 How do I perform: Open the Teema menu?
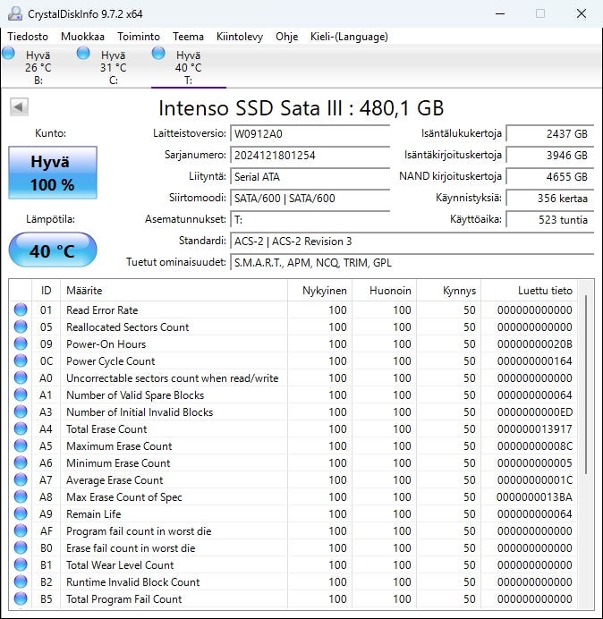click(x=188, y=37)
